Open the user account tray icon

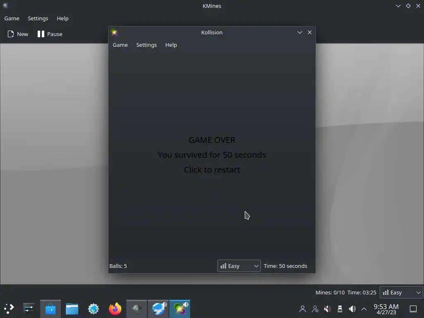pyautogui.click(x=303, y=309)
